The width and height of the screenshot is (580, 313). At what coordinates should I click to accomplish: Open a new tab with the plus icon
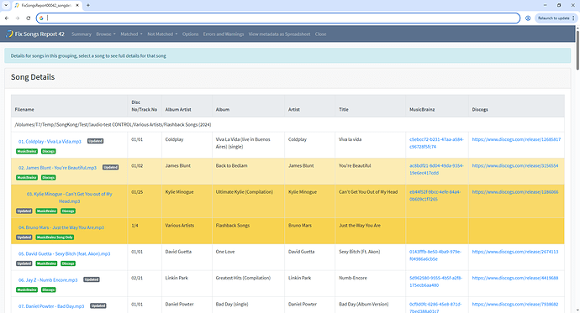pyautogui.click(x=88, y=5)
